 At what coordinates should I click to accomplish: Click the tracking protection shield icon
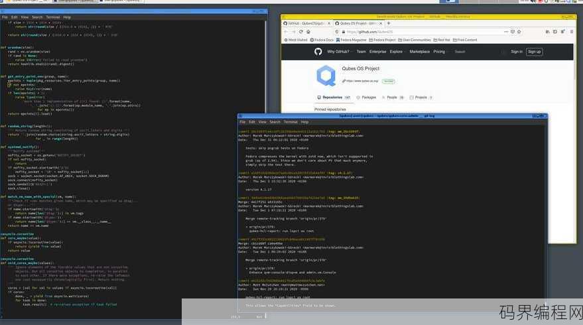(337, 32)
